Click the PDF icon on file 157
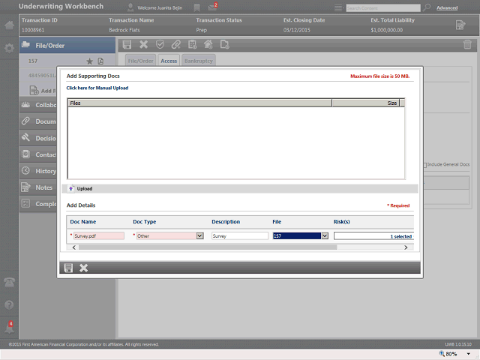 click(100, 61)
